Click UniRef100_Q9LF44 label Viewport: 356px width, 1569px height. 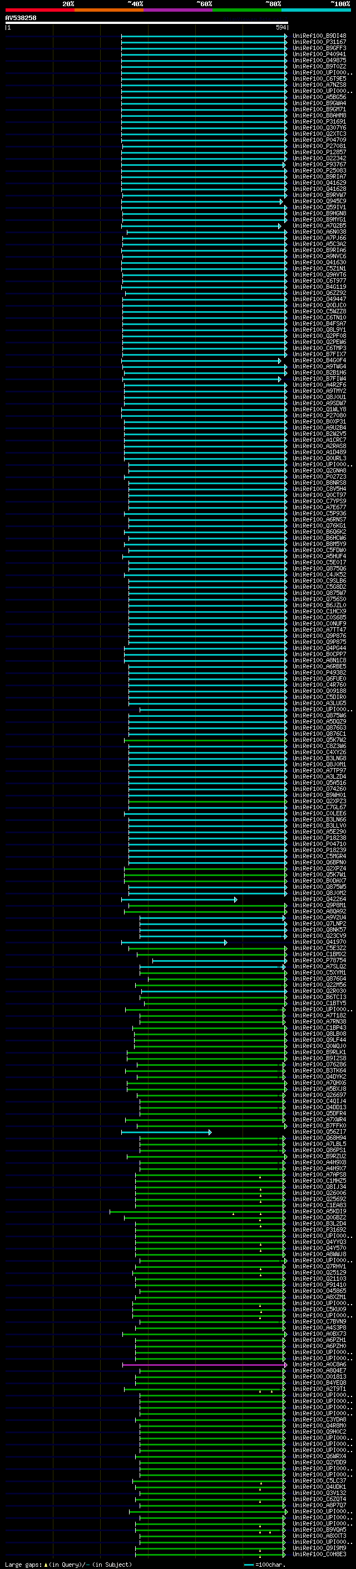click(x=319, y=1040)
